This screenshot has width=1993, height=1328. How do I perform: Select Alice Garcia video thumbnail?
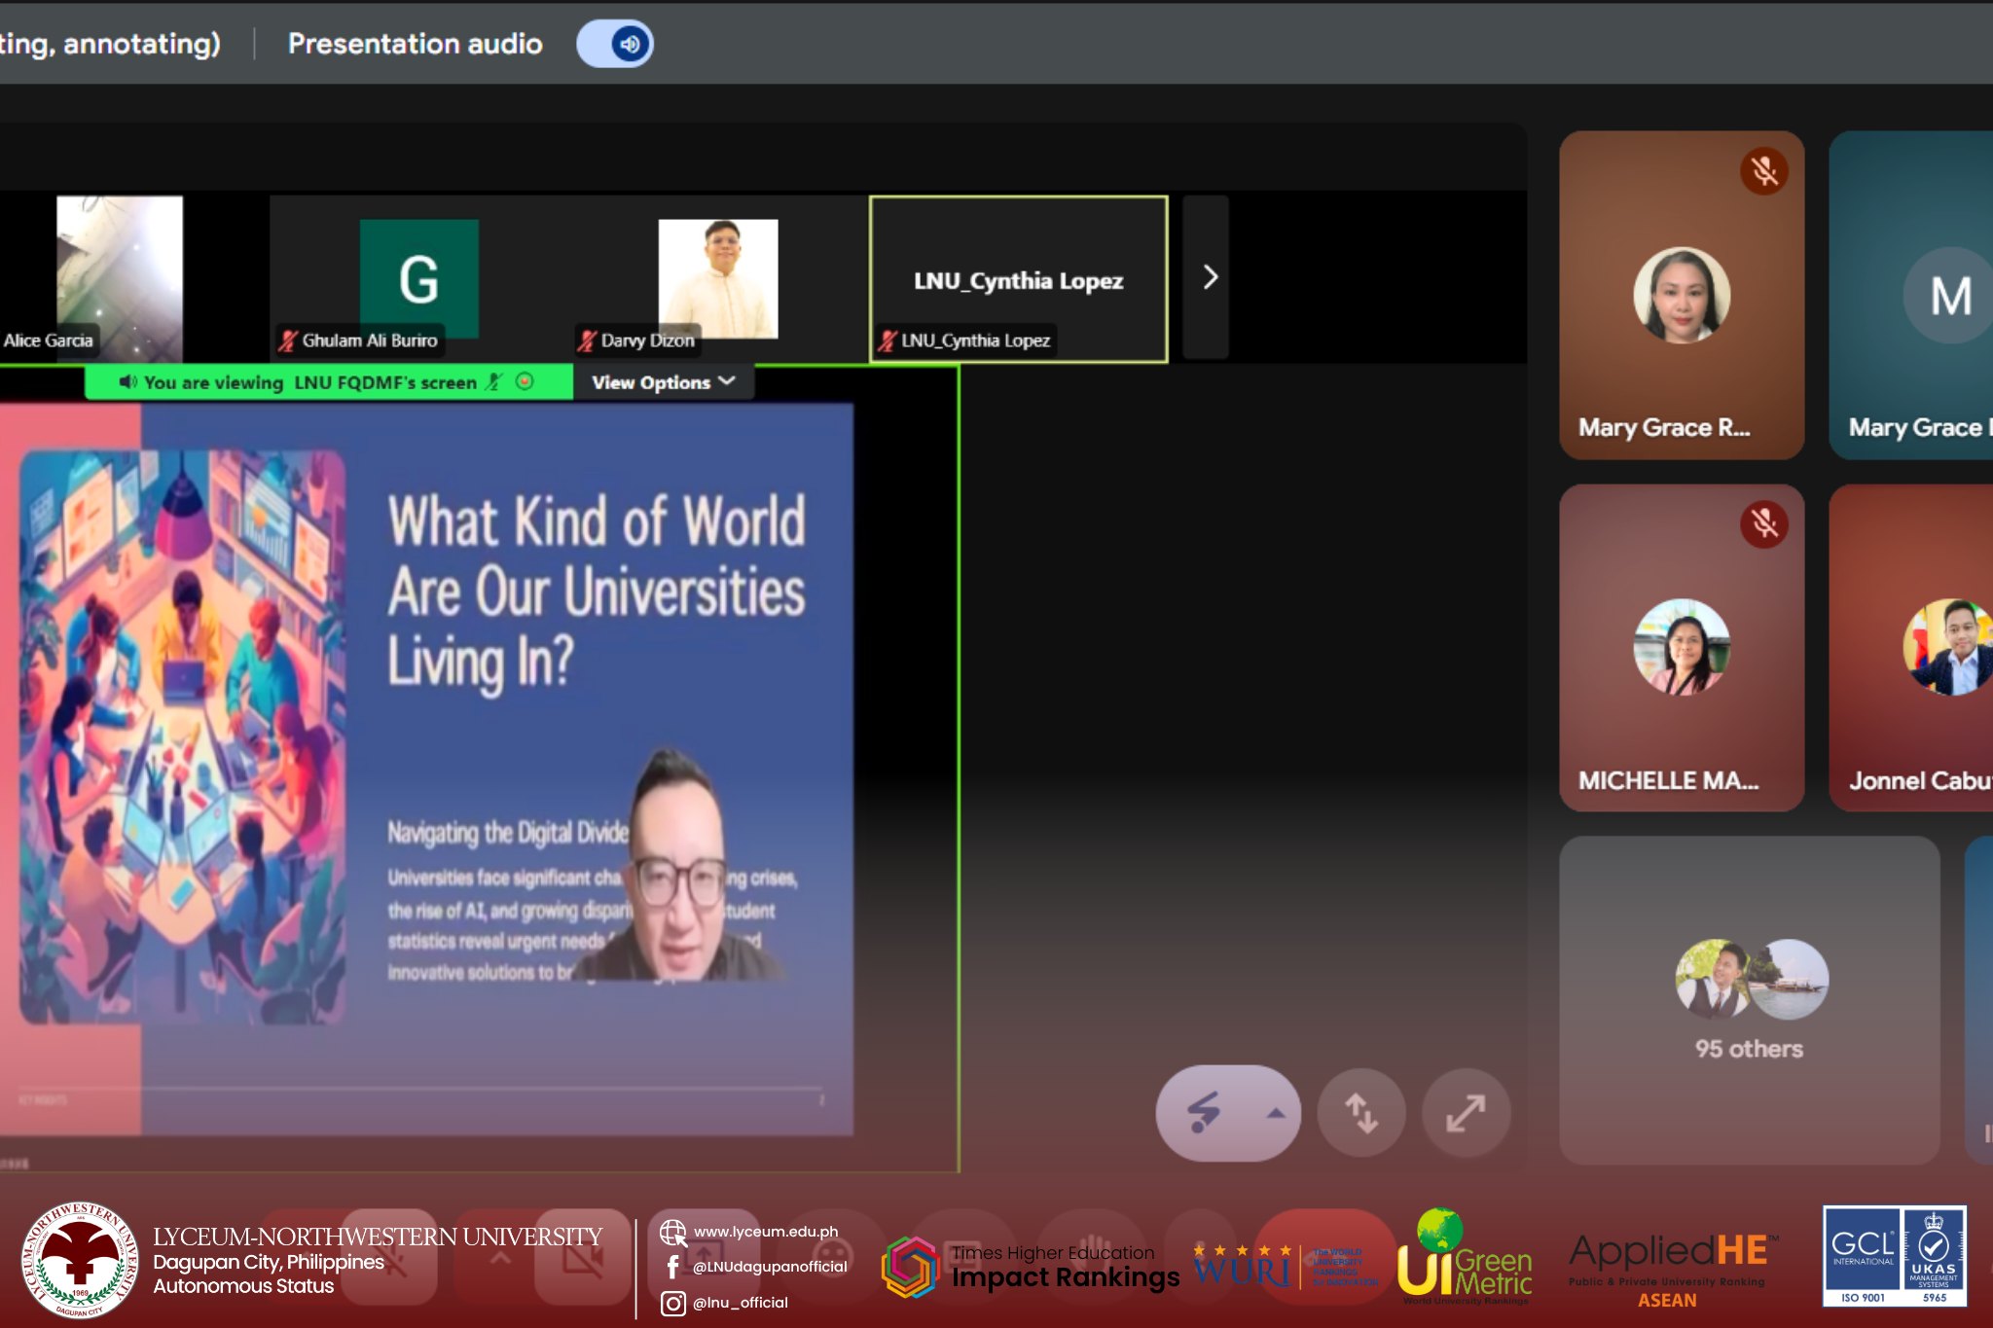pos(119,275)
